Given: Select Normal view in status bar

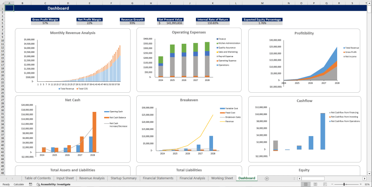Looking at the screenshot, I should [x=305, y=184].
